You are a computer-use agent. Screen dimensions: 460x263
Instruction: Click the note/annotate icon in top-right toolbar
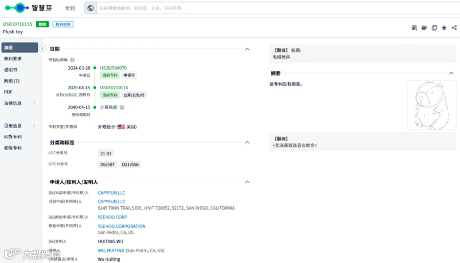[414, 28]
